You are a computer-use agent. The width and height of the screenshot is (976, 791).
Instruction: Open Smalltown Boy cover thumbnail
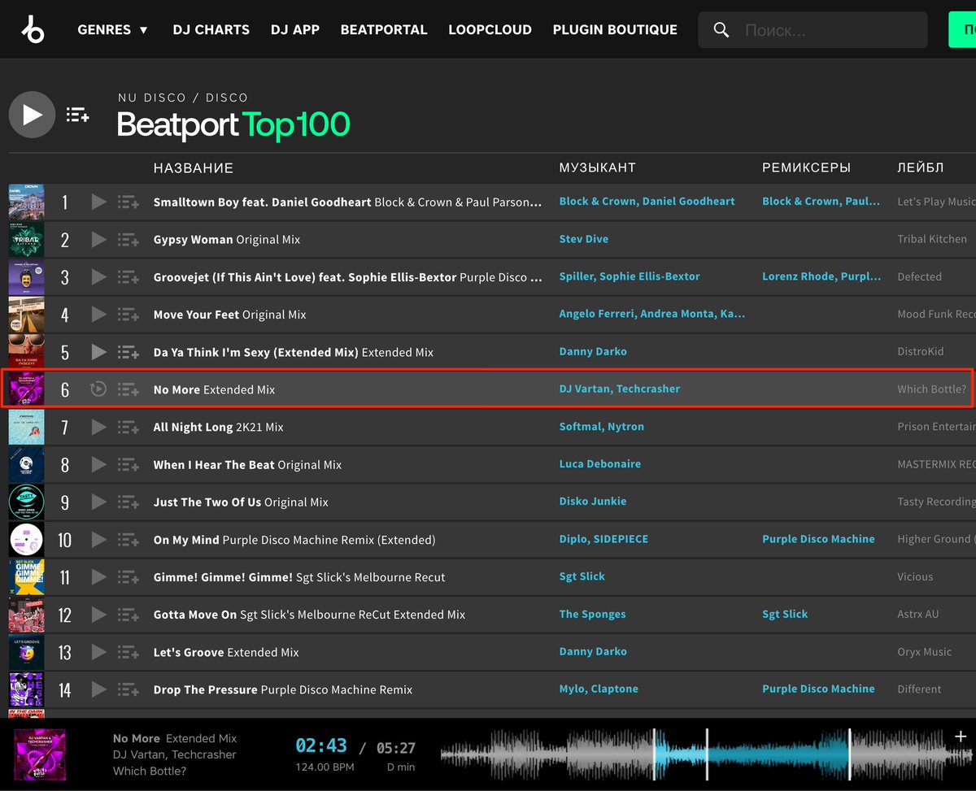[26, 202]
